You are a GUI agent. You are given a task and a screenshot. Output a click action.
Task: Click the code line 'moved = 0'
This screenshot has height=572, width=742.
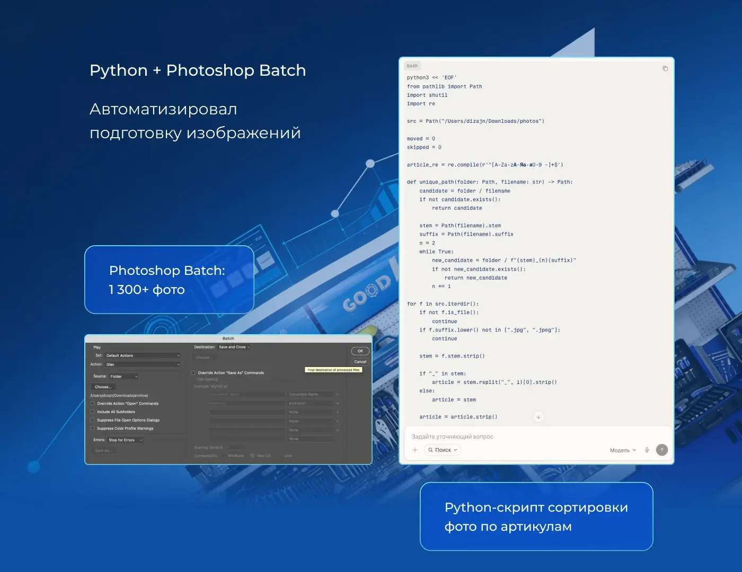[x=421, y=139]
